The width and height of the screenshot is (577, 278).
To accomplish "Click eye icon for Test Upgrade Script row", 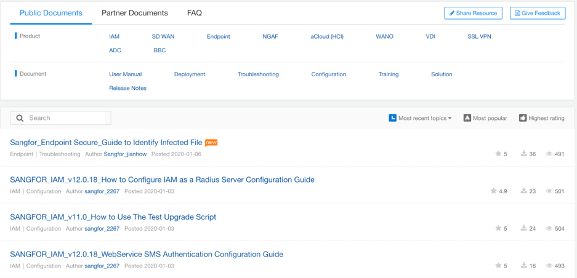I will point(549,229).
